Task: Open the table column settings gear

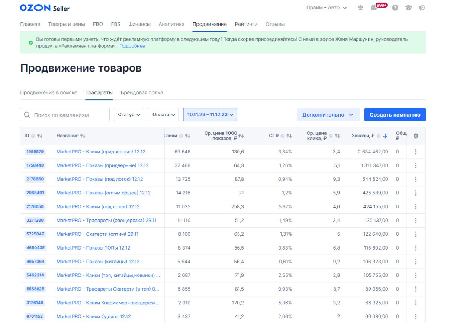Action: pyautogui.click(x=416, y=136)
